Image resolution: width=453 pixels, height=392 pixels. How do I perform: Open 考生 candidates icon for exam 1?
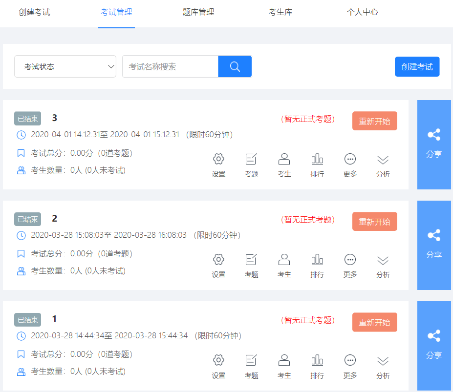point(284,360)
